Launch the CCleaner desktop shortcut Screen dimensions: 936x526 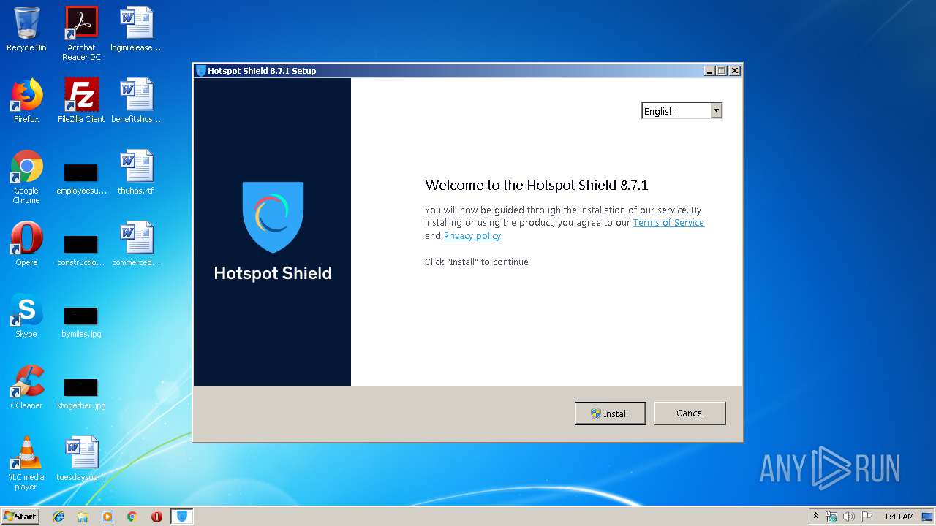[26, 387]
